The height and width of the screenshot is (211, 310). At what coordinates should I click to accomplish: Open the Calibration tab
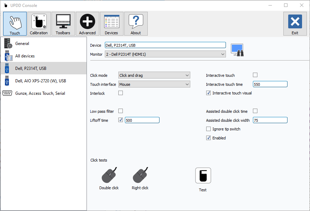click(x=39, y=24)
